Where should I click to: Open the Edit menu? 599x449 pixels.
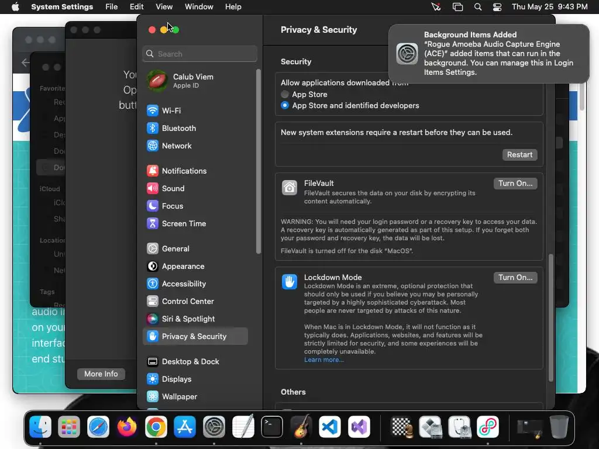[x=136, y=7]
